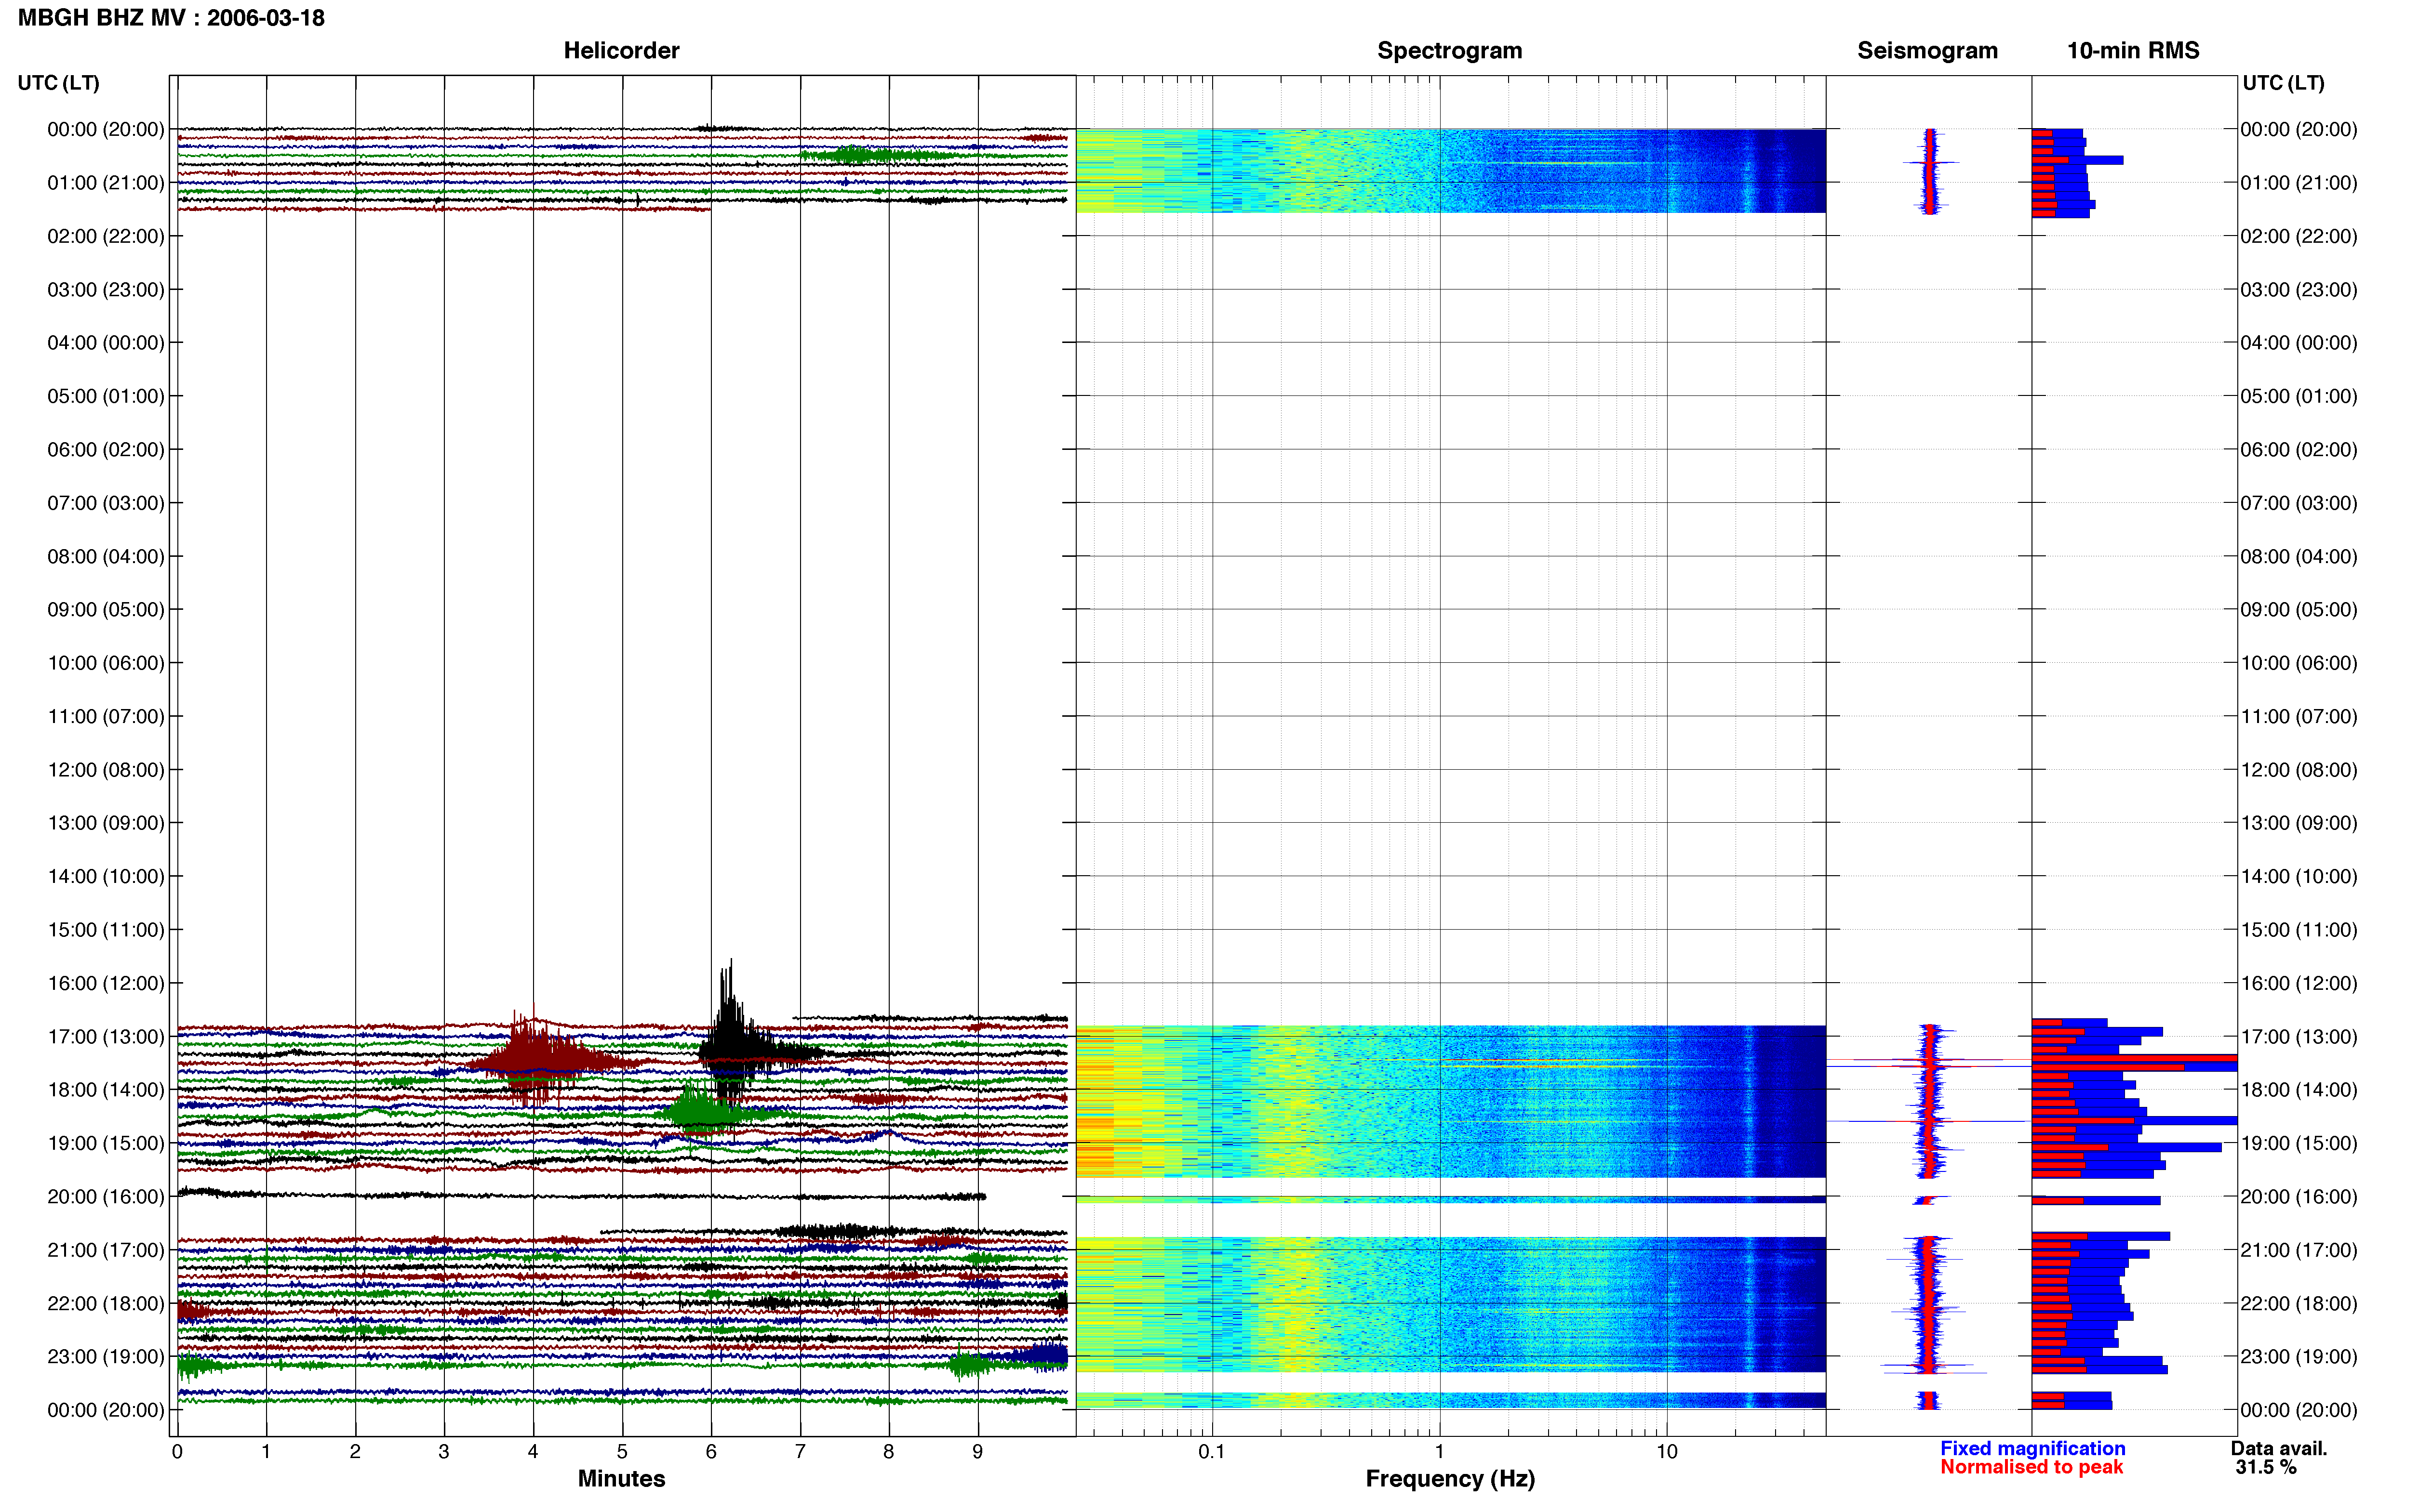Click the left 'UTC (LT)' axis label
Viewport: 2419px width, 1512px height.
click(x=59, y=83)
